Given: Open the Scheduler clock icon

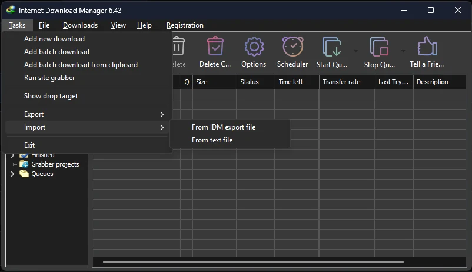Looking at the screenshot, I should pyautogui.click(x=292, y=46).
